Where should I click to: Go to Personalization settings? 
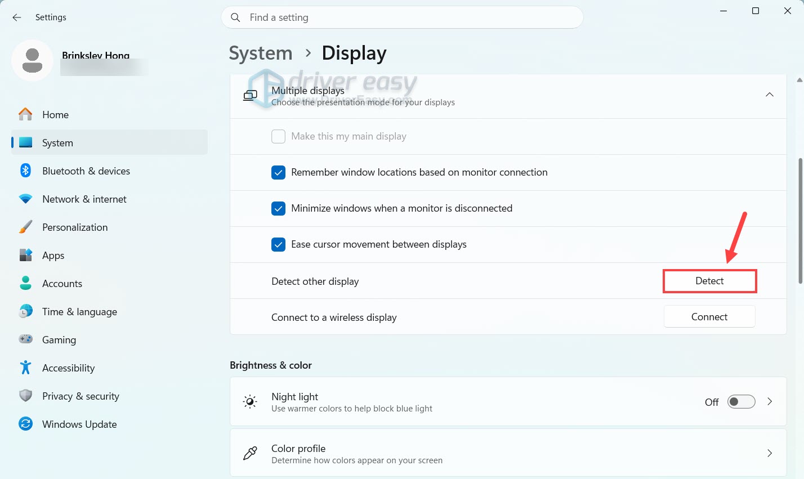[x=109, y=227]
